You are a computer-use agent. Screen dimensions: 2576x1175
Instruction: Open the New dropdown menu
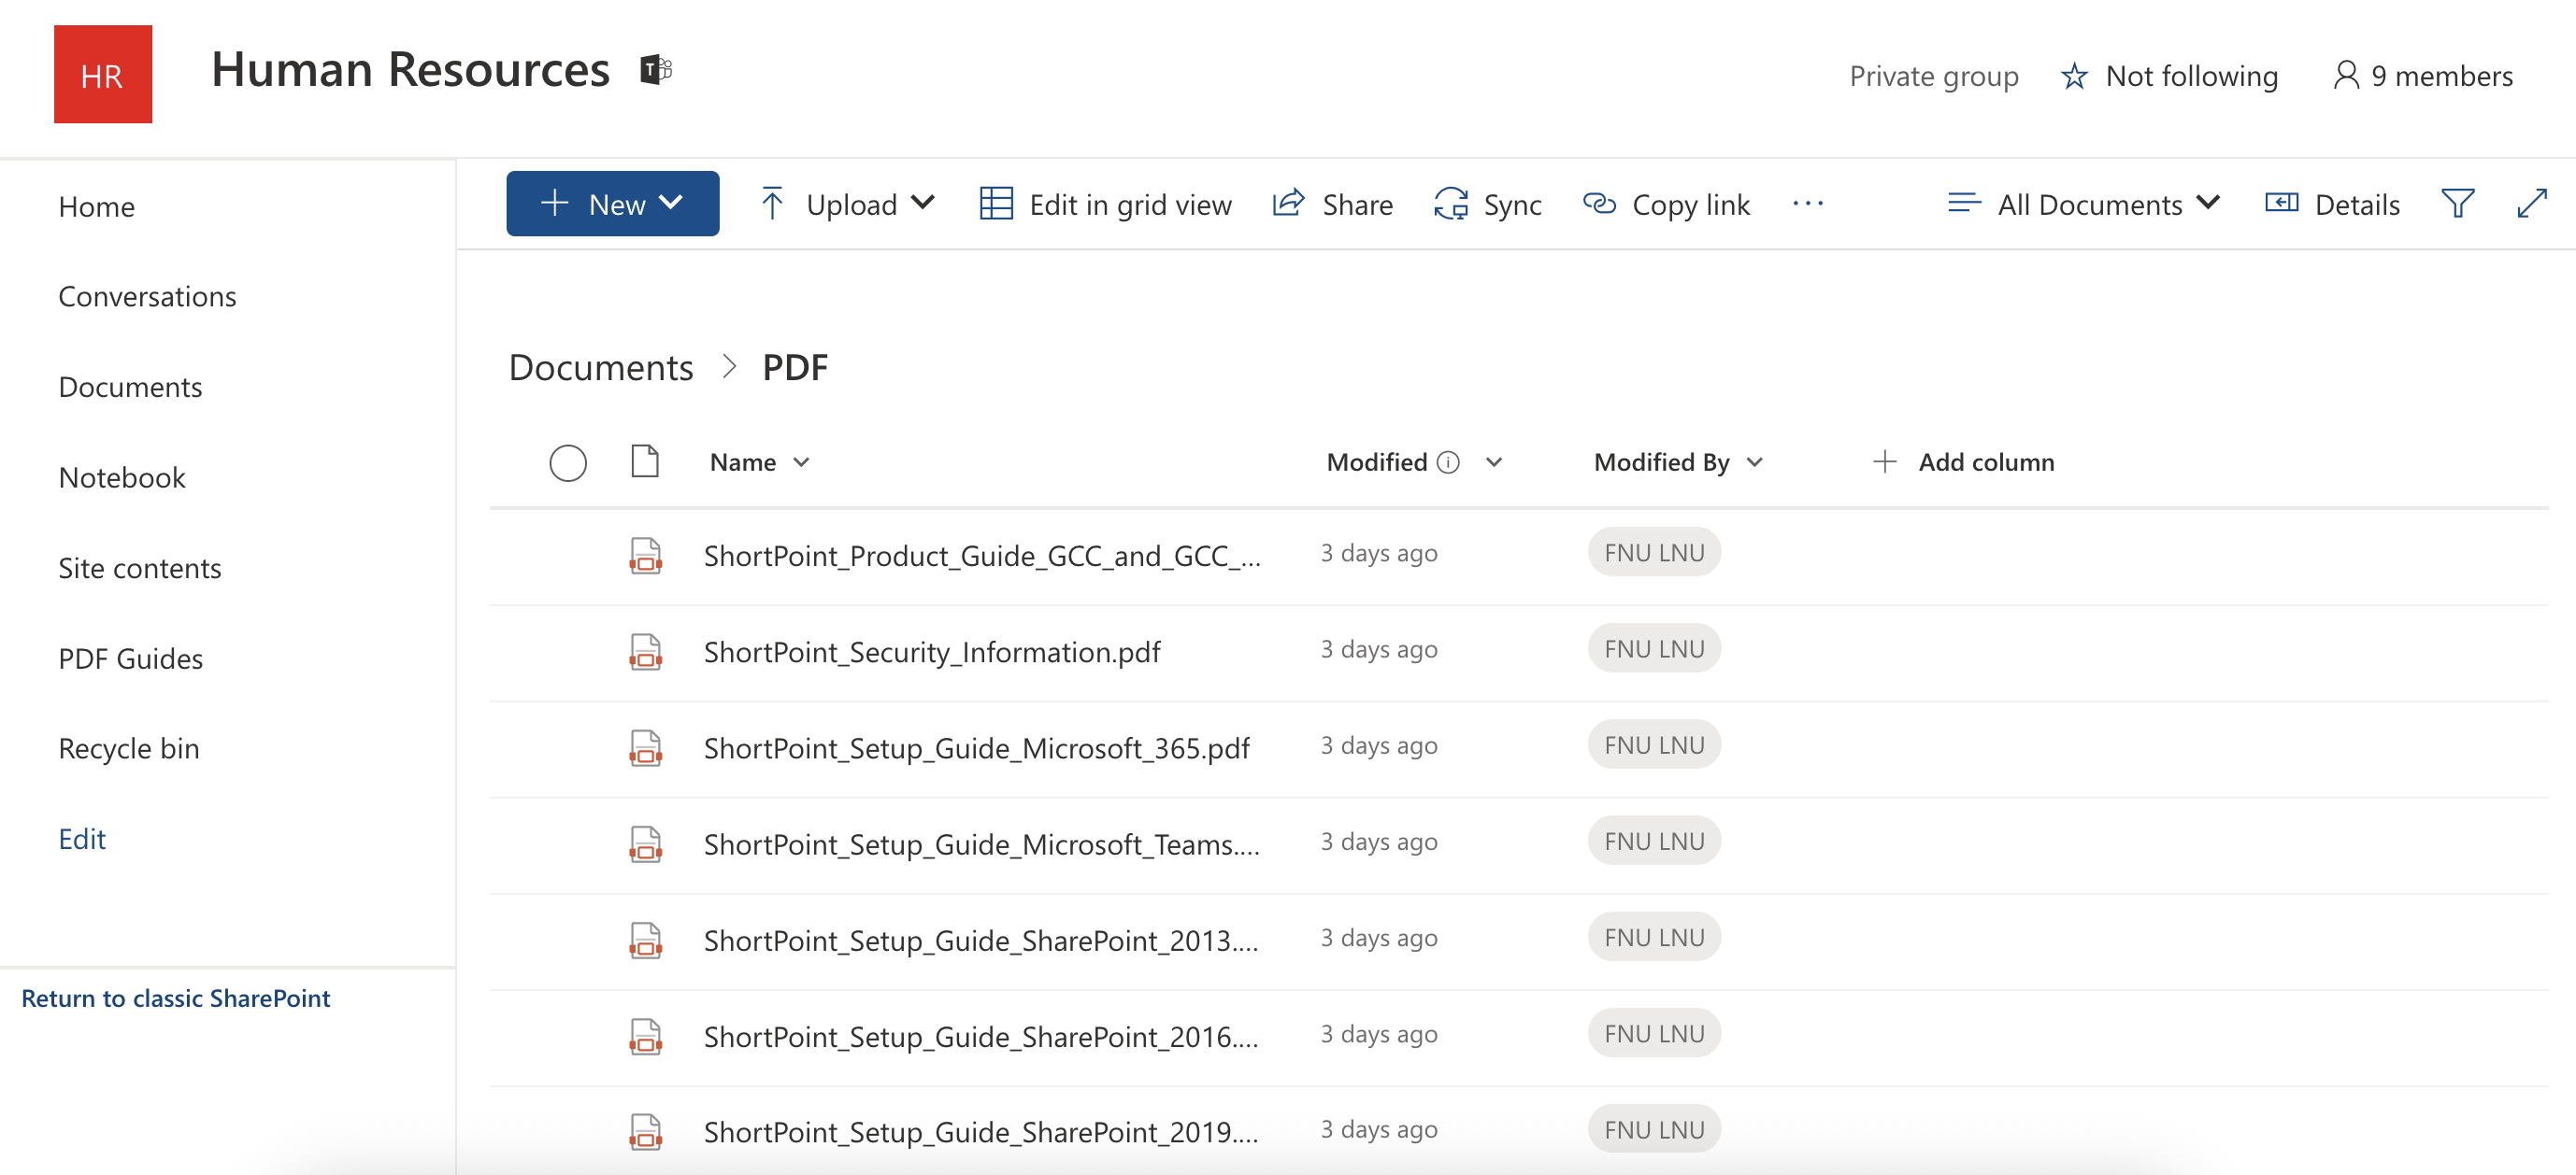[x=612, y=204]
